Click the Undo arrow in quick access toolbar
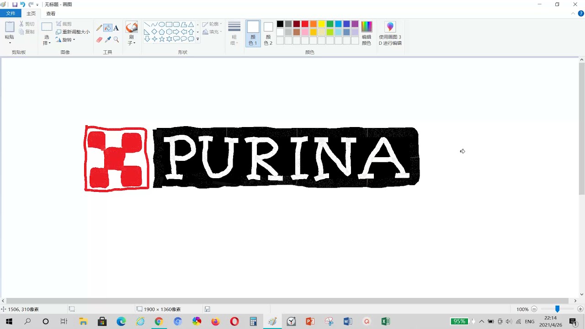Image resolution: width=585 pixels, height=329 pixels. [x=22, y=4]
